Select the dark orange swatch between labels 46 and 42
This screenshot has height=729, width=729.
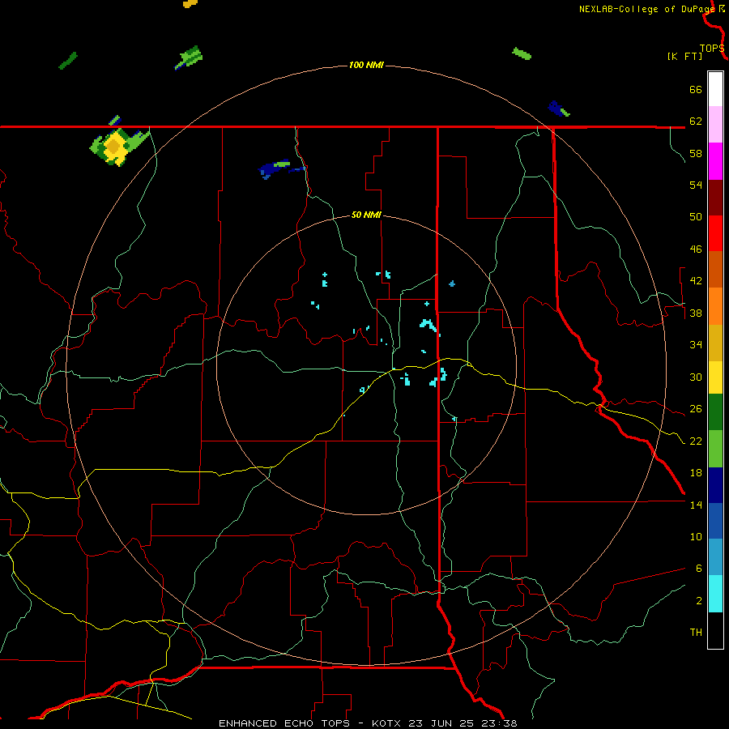tap(715, 269)
